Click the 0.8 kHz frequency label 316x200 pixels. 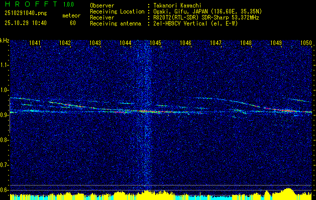[x=4, y=140]
